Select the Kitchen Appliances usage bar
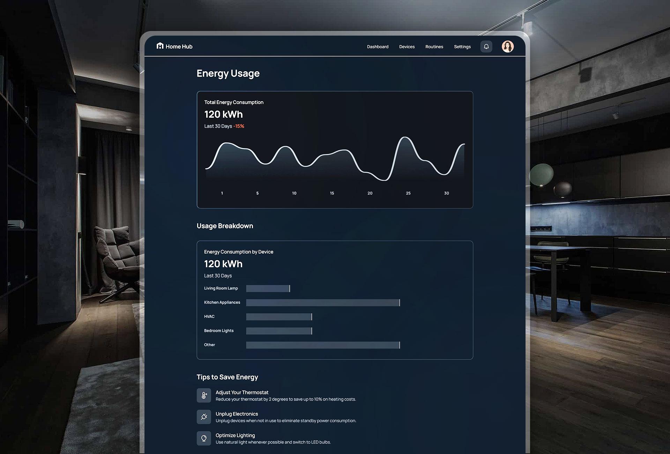This screenshot has height=454, width=670. pyautogui.click(x=323, y=303)
